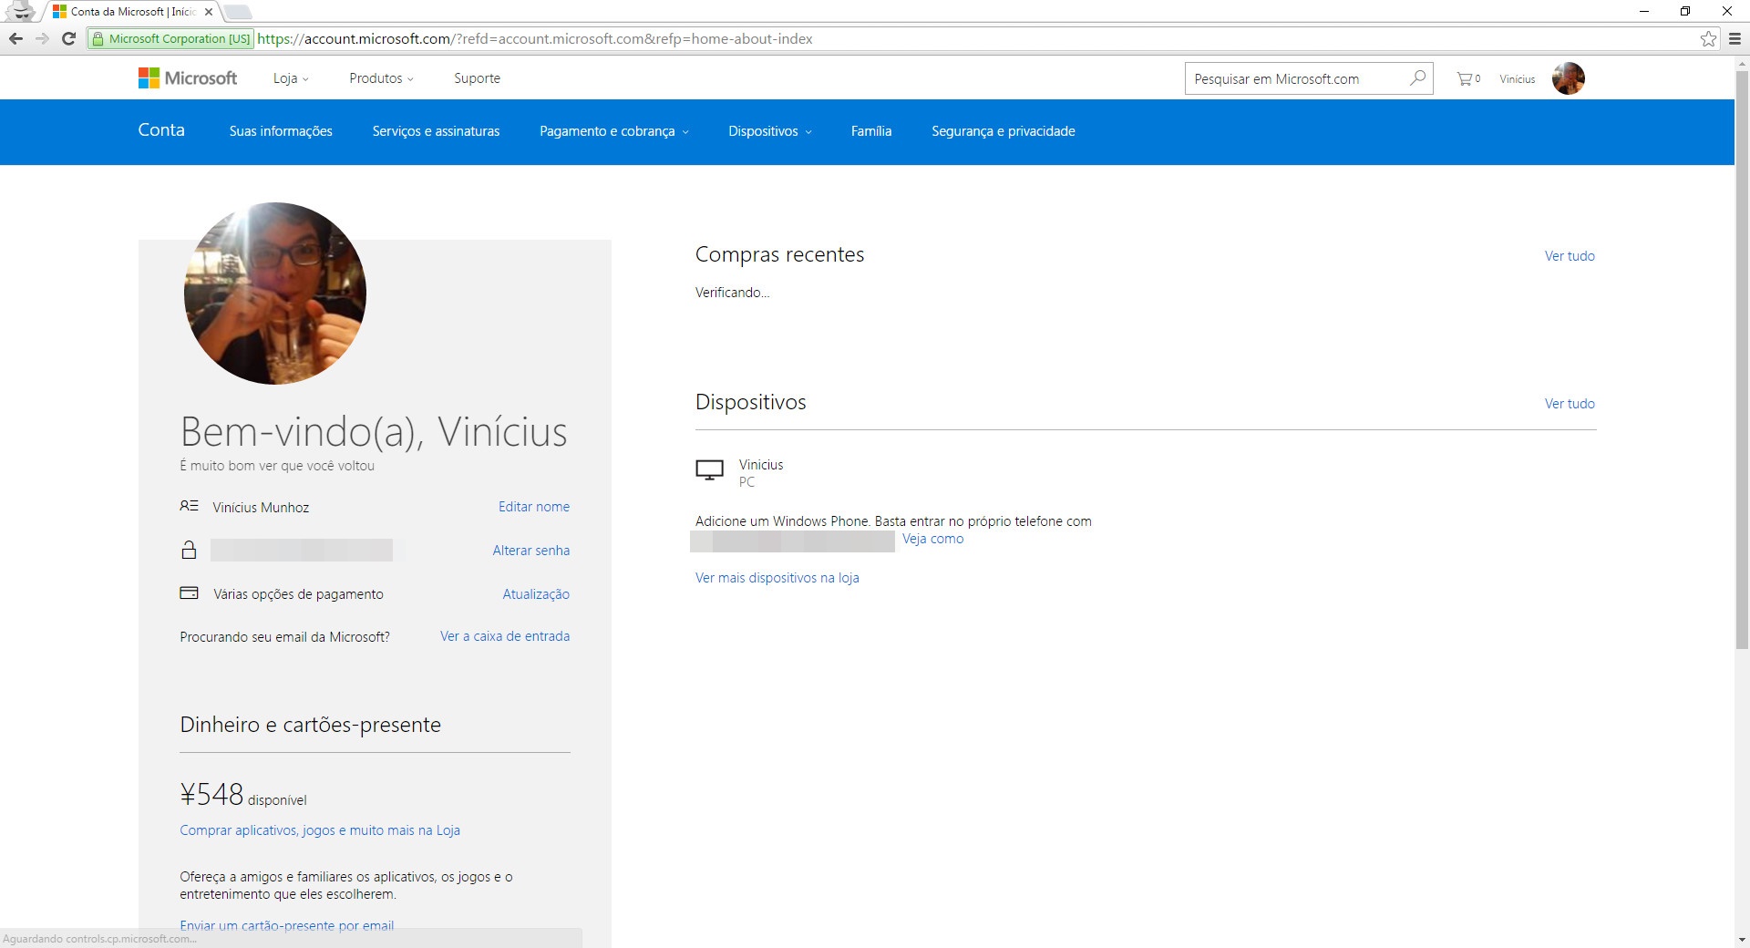Click the browser forward arrow
1750x948 pixels.
42,38
